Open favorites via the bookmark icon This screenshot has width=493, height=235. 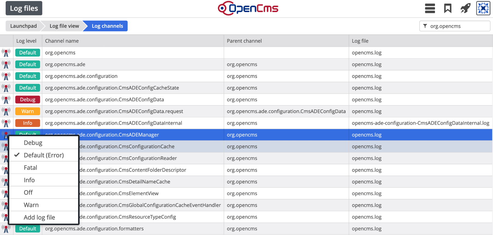coord(448,8)
